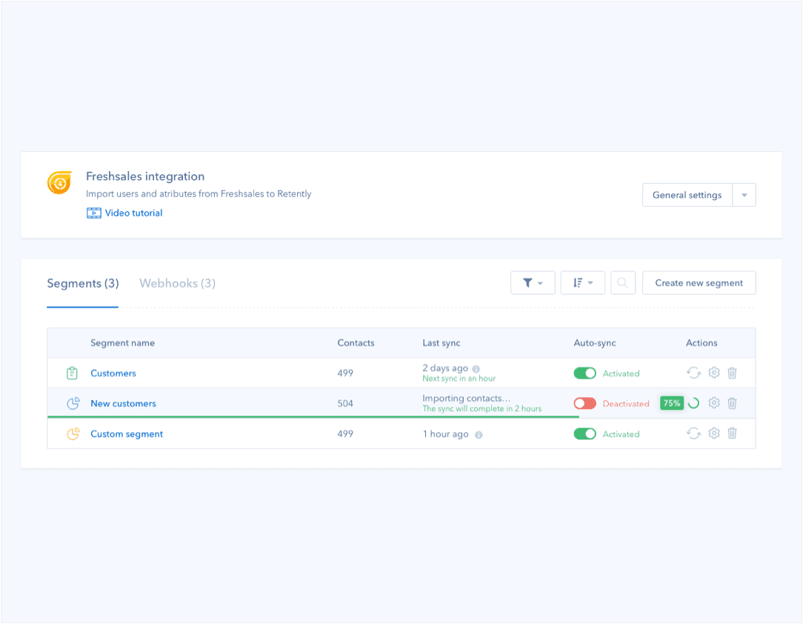Click the Customers clipboard icon

pyautogui.click(x=72, y=373)
